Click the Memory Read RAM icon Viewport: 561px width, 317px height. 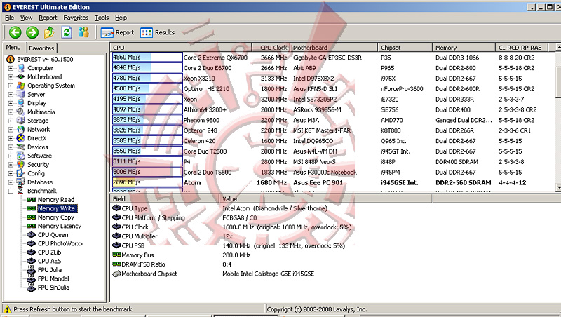point(32,200)
